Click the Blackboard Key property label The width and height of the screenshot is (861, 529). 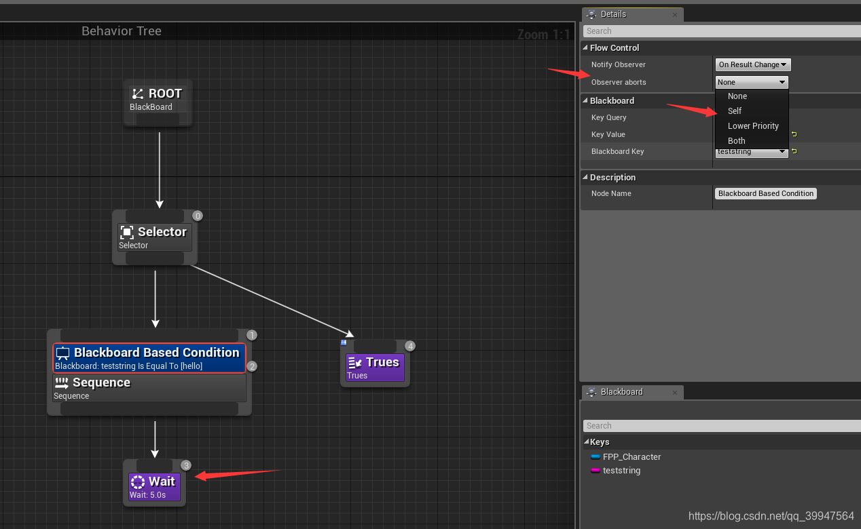[x=618, y=152]
